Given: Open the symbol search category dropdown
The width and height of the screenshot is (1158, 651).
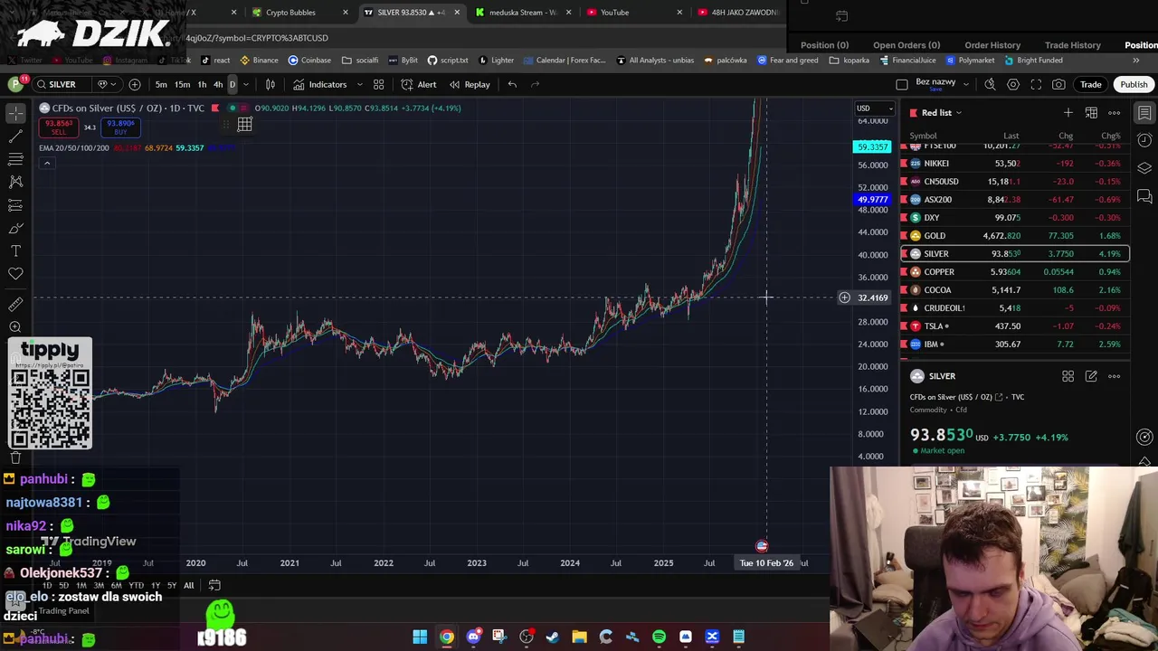Looking at the screenshot, I should pos(106,84).
